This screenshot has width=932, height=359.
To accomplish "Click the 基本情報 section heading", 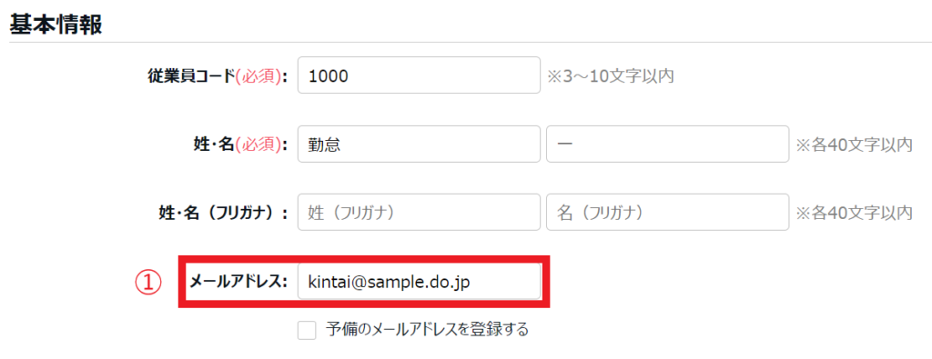I will pos(56,25).
